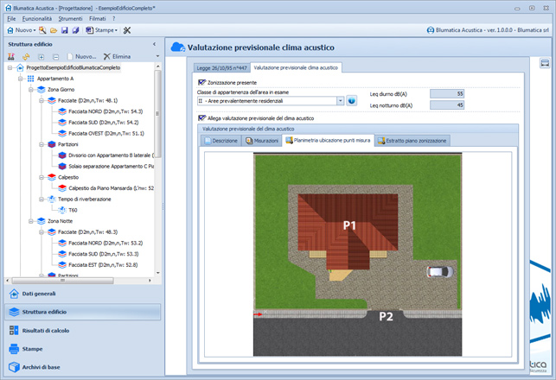Toggle Allega valutazione previsionale checkbox
This screenshot has width=556, height=380.
tap(202, 117)
